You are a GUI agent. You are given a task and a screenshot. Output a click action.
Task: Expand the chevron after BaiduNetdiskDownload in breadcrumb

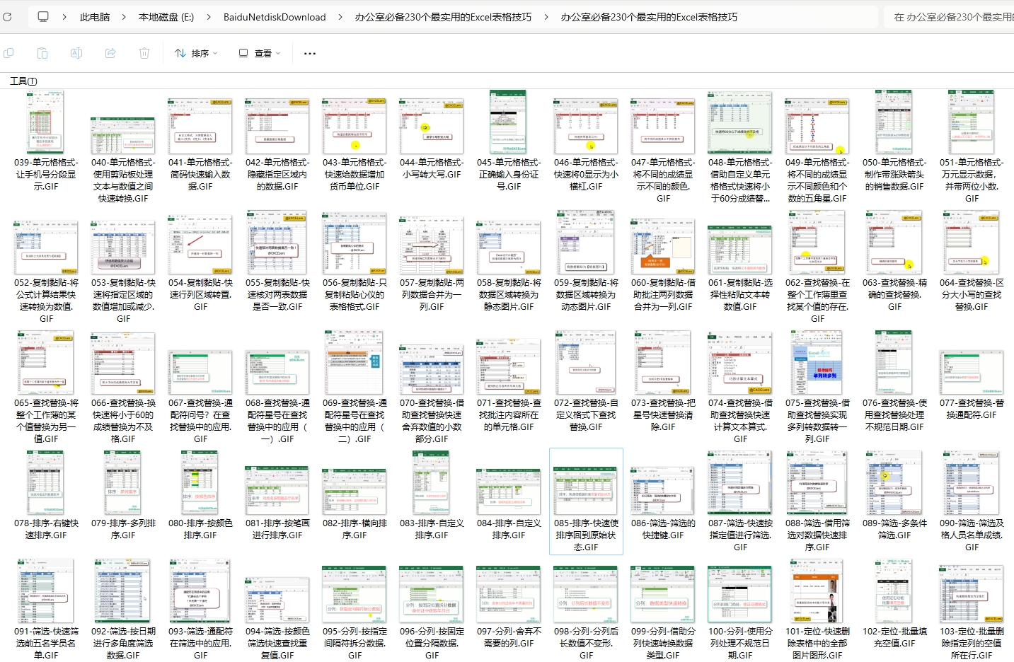340,17
